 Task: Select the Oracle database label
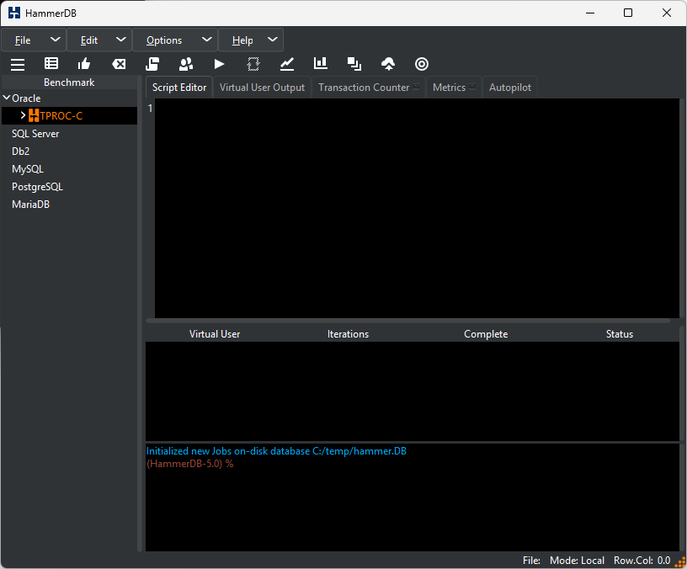[x=26, y=98]
